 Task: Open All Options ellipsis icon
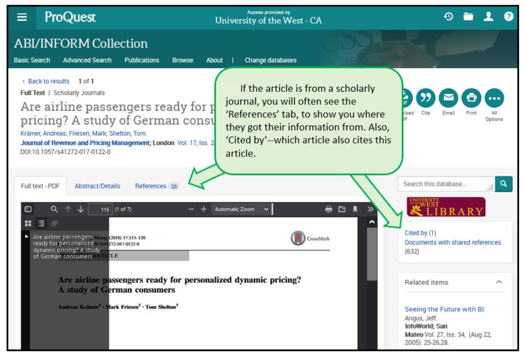click(x=494, y=98)
